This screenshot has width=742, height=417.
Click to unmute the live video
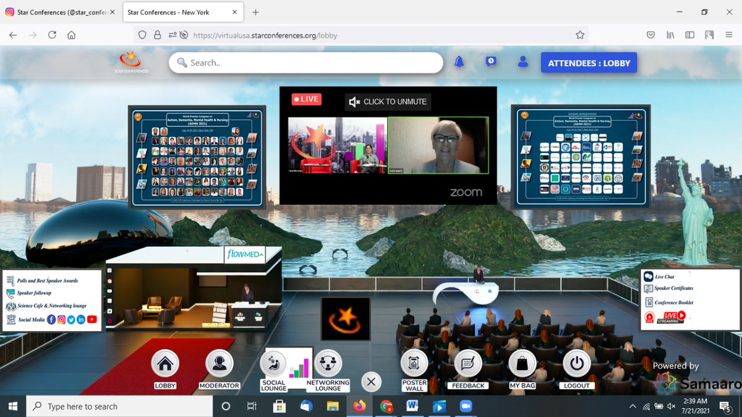coord(388,101)
